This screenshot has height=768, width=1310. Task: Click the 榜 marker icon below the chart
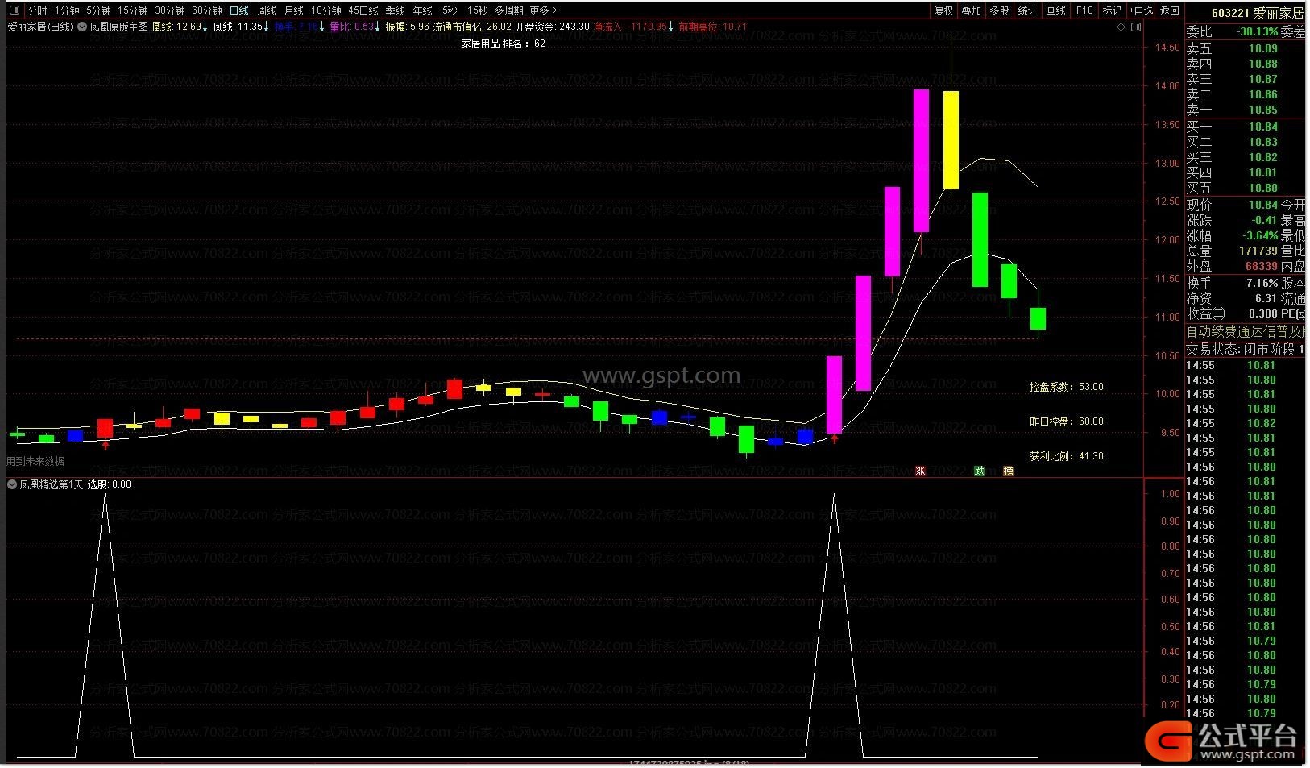(x=1008, y=471)
